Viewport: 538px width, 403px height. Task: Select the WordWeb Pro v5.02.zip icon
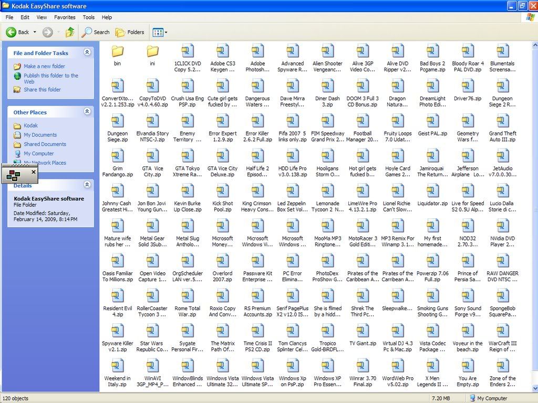pos(397,366)
